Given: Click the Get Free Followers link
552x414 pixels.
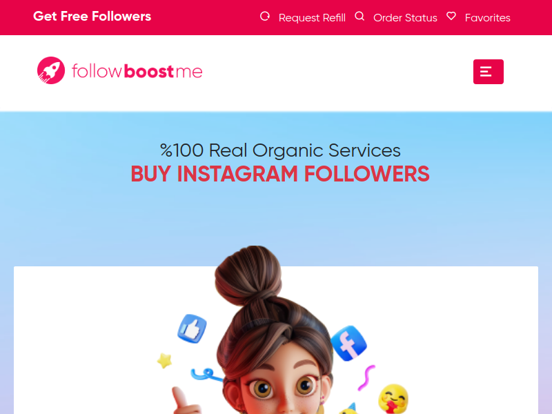Looking at the screenshot, I should coord(92,16).
